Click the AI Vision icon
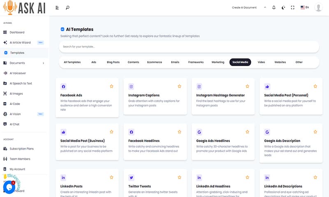This screenshot has height=197, width=329. 5,114
